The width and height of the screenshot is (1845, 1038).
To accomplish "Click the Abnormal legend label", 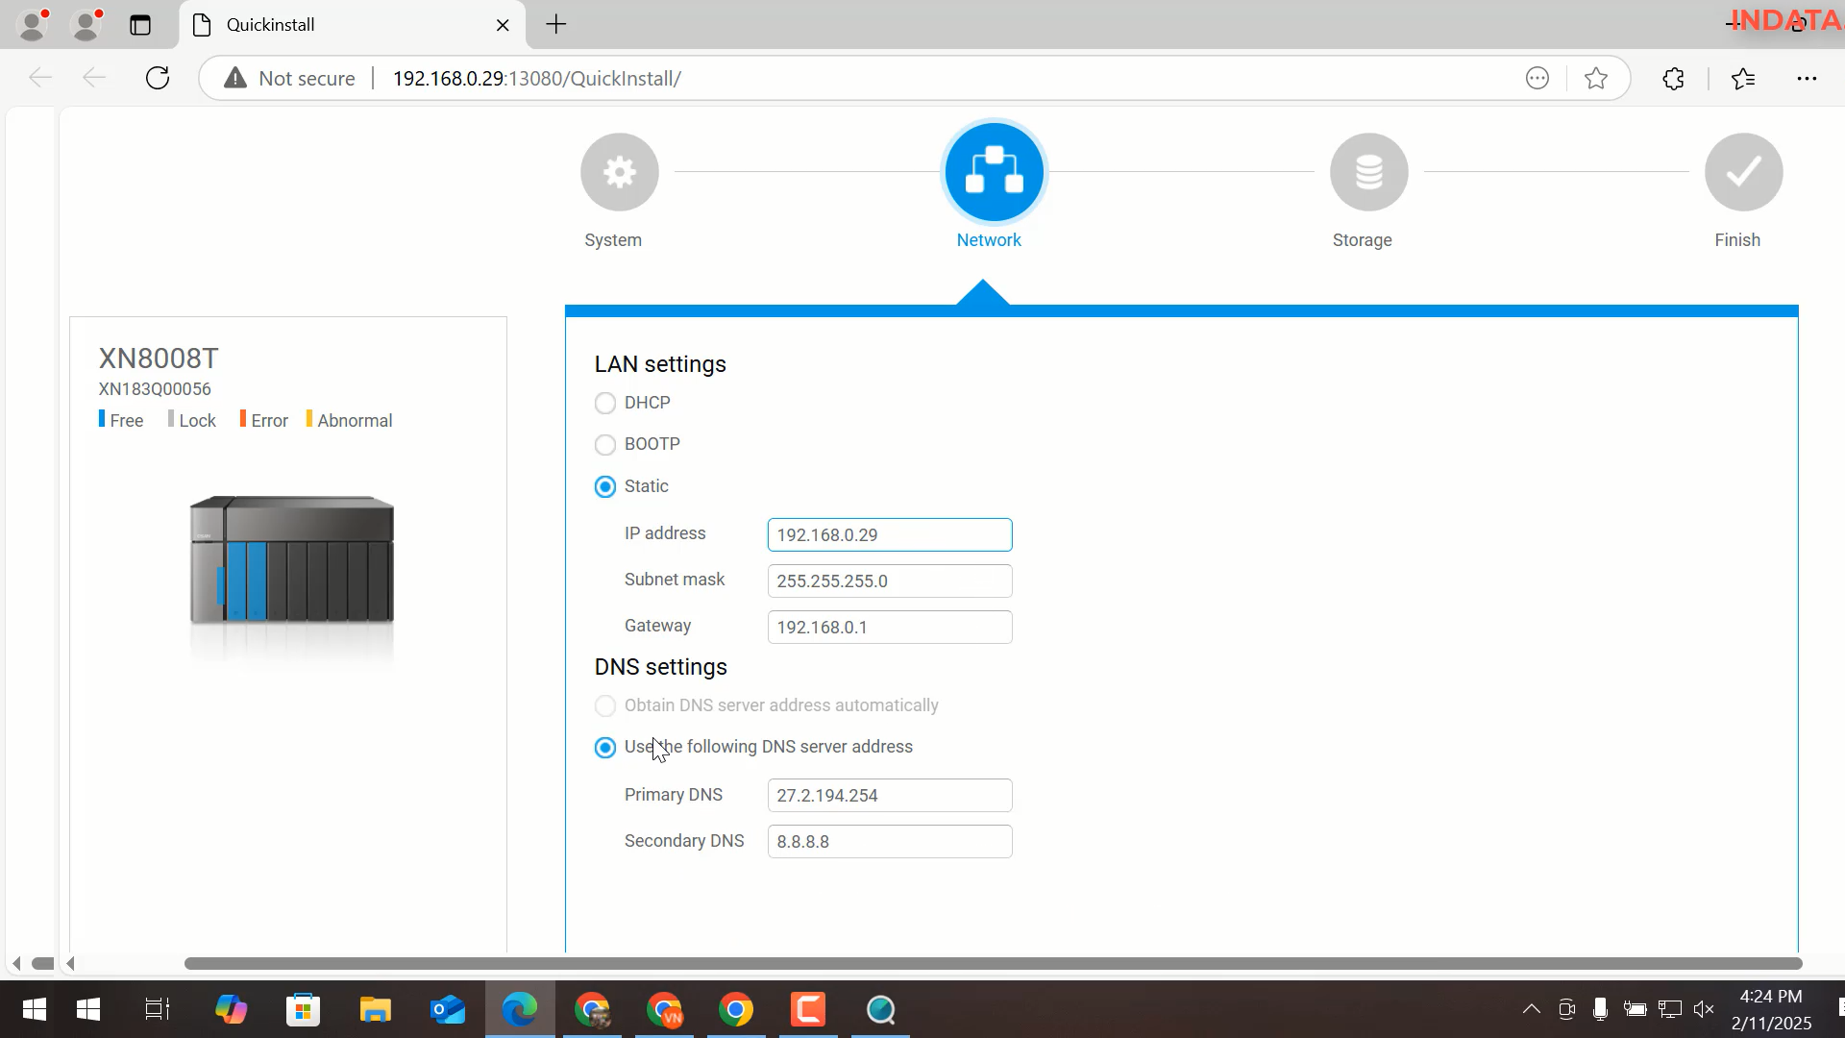I will [x=355, y=421].
